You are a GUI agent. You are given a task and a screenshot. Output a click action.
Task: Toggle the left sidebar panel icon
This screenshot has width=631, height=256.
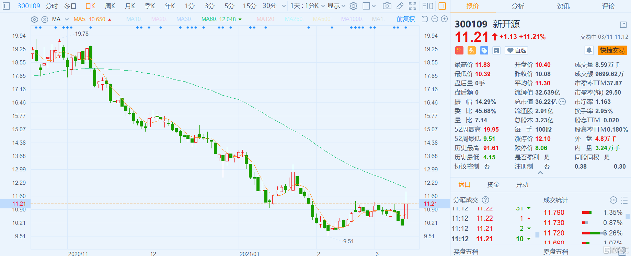click(7, 6)
